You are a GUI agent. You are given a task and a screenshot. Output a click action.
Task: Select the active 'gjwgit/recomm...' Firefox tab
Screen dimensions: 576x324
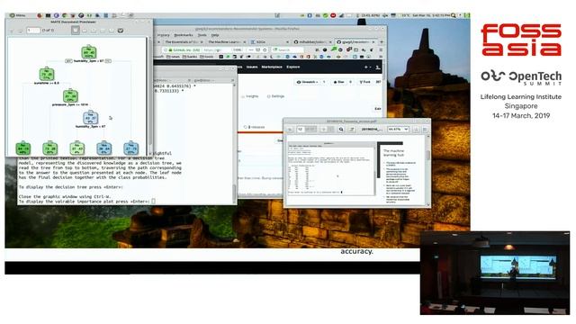(x=355, y=42)
